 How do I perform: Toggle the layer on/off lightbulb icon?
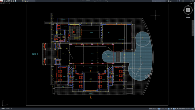pyautogui.click(x=23, y=1)
